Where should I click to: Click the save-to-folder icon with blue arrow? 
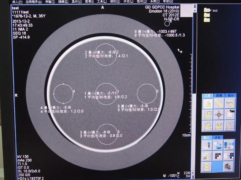tap(218, 145)
